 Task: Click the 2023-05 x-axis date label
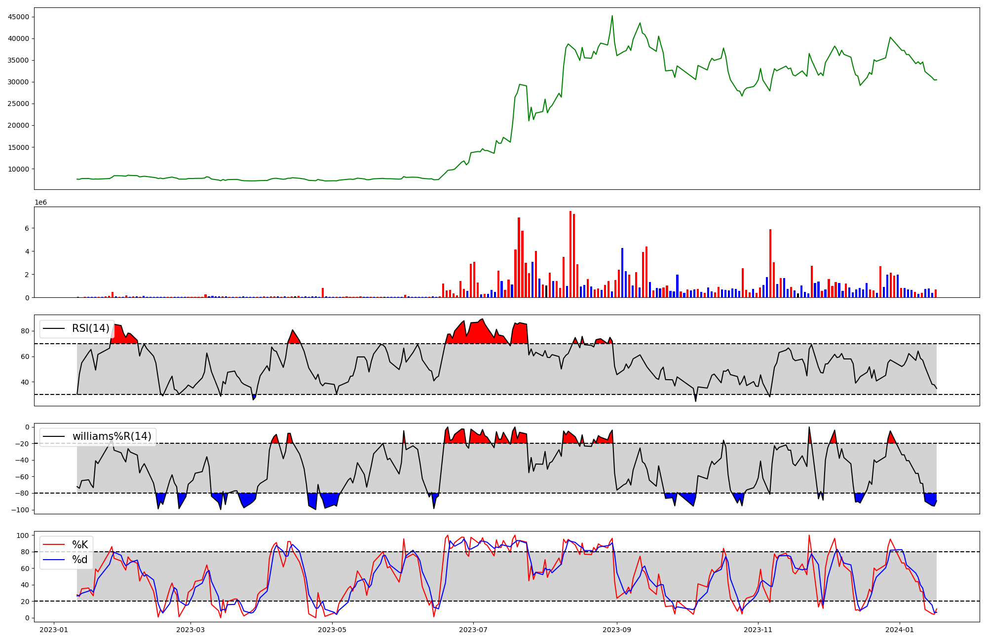click(332, 630)
